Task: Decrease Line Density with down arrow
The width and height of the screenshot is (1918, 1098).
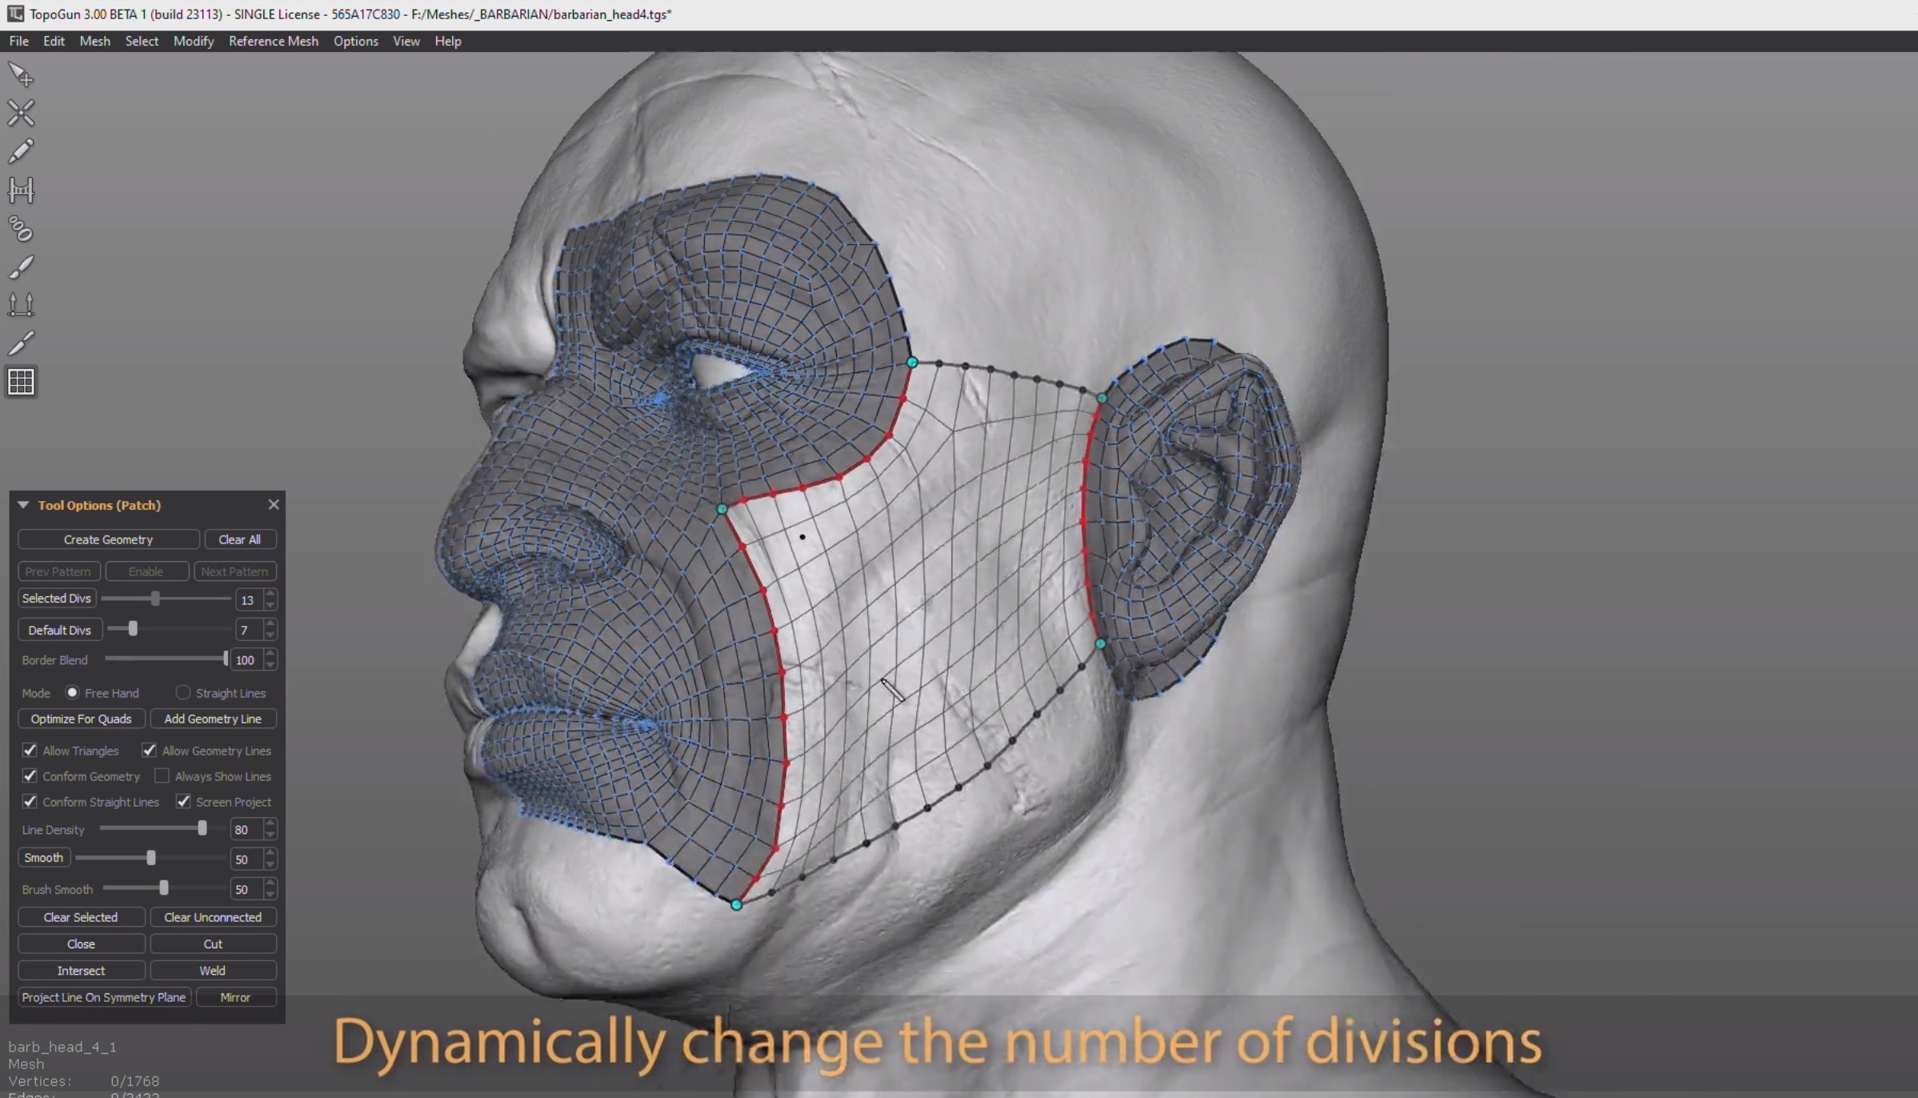Action: pos(270,835)
